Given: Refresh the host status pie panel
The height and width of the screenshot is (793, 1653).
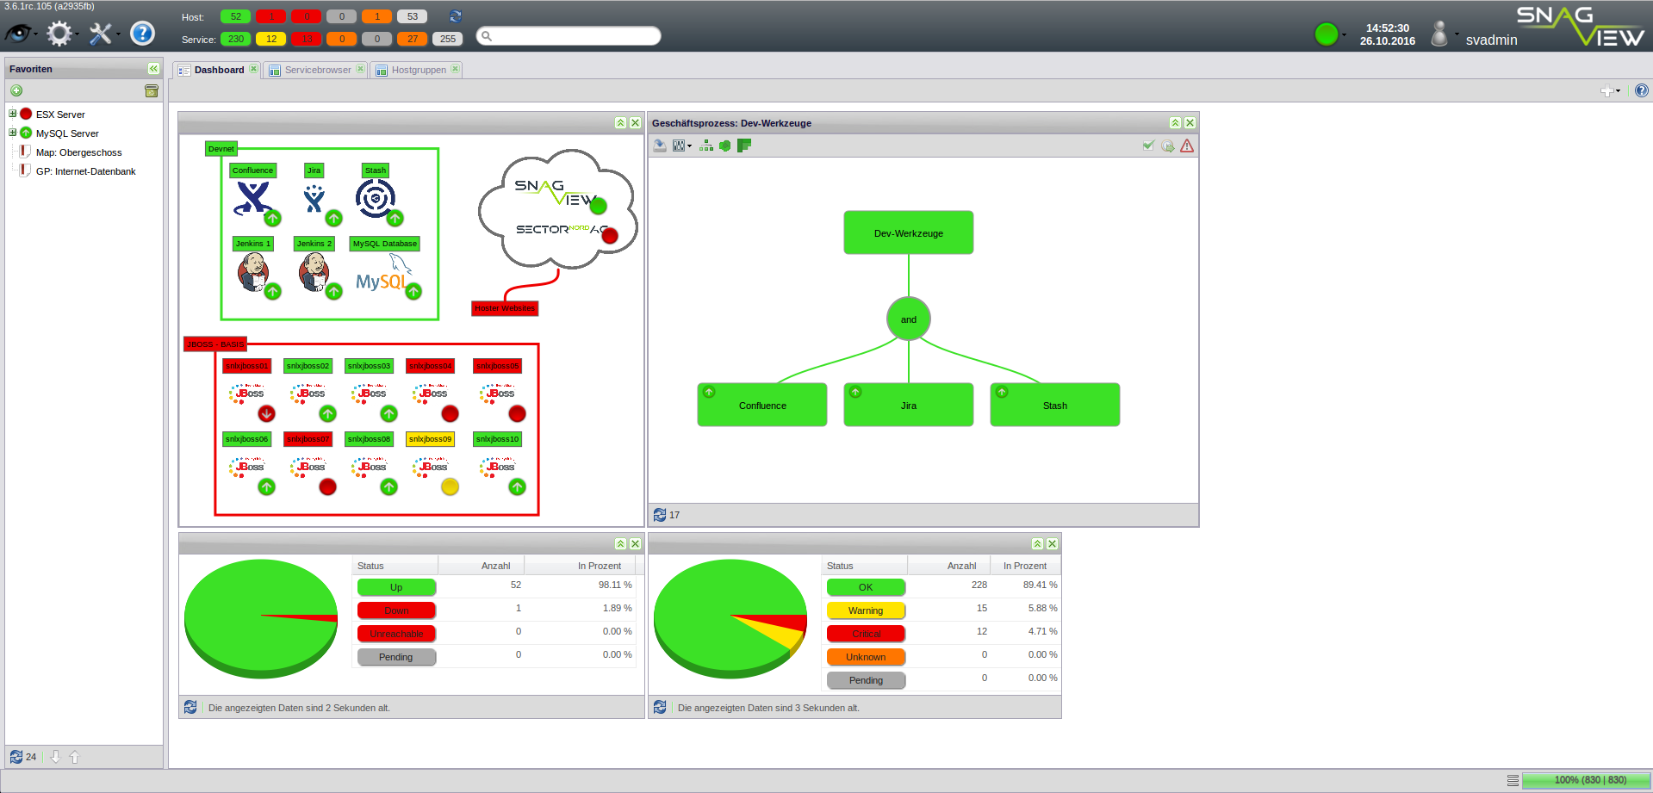Looking at the screenshot, I should point(190,707).
